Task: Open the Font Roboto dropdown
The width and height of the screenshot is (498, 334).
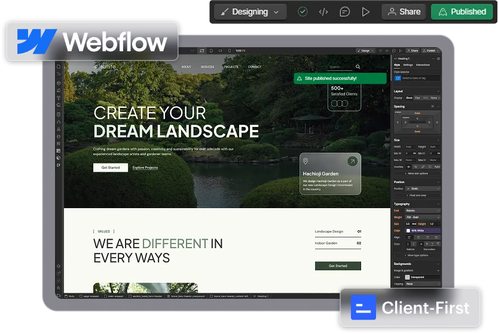Action: (x=423, y=211)
